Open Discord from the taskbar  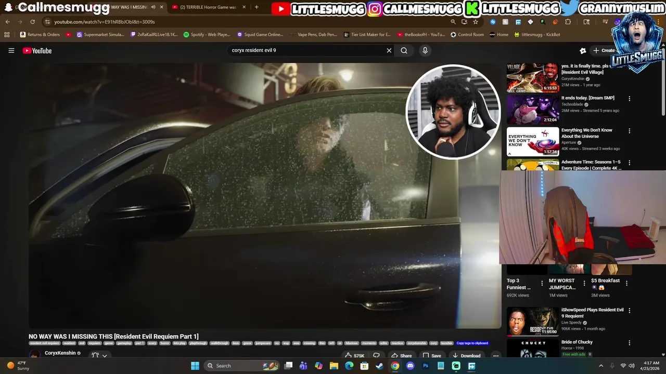(410, 366)
